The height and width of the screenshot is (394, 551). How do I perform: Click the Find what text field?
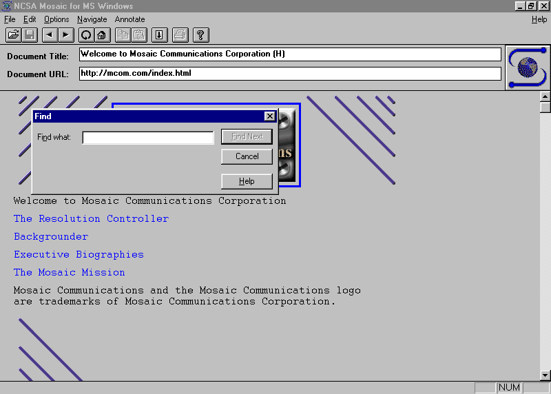pos(148,138)
